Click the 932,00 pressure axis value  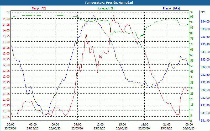pyautogui.click(x=205, y=98)
